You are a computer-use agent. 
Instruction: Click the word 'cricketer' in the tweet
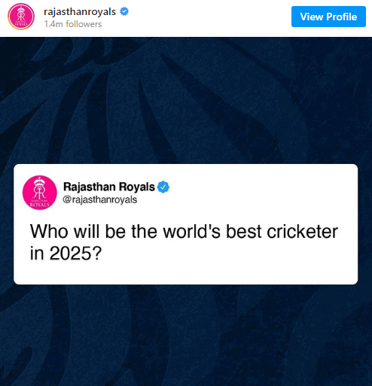[303, 231]
